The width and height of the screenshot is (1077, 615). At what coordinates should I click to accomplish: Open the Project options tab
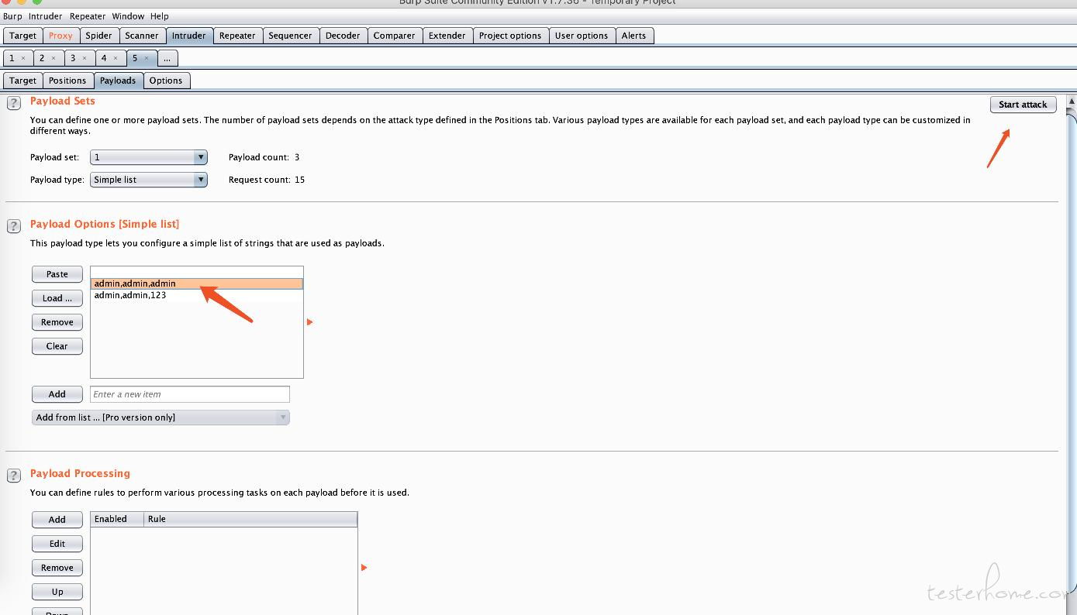[x=510, y=36]
